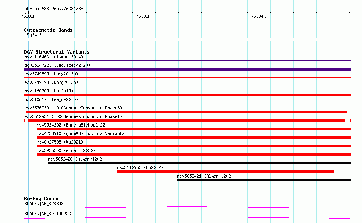362x223 pixels.
Task: Open variant dgv2584n223 (Sedlazeck2020) label
Action: coord(57,65)
